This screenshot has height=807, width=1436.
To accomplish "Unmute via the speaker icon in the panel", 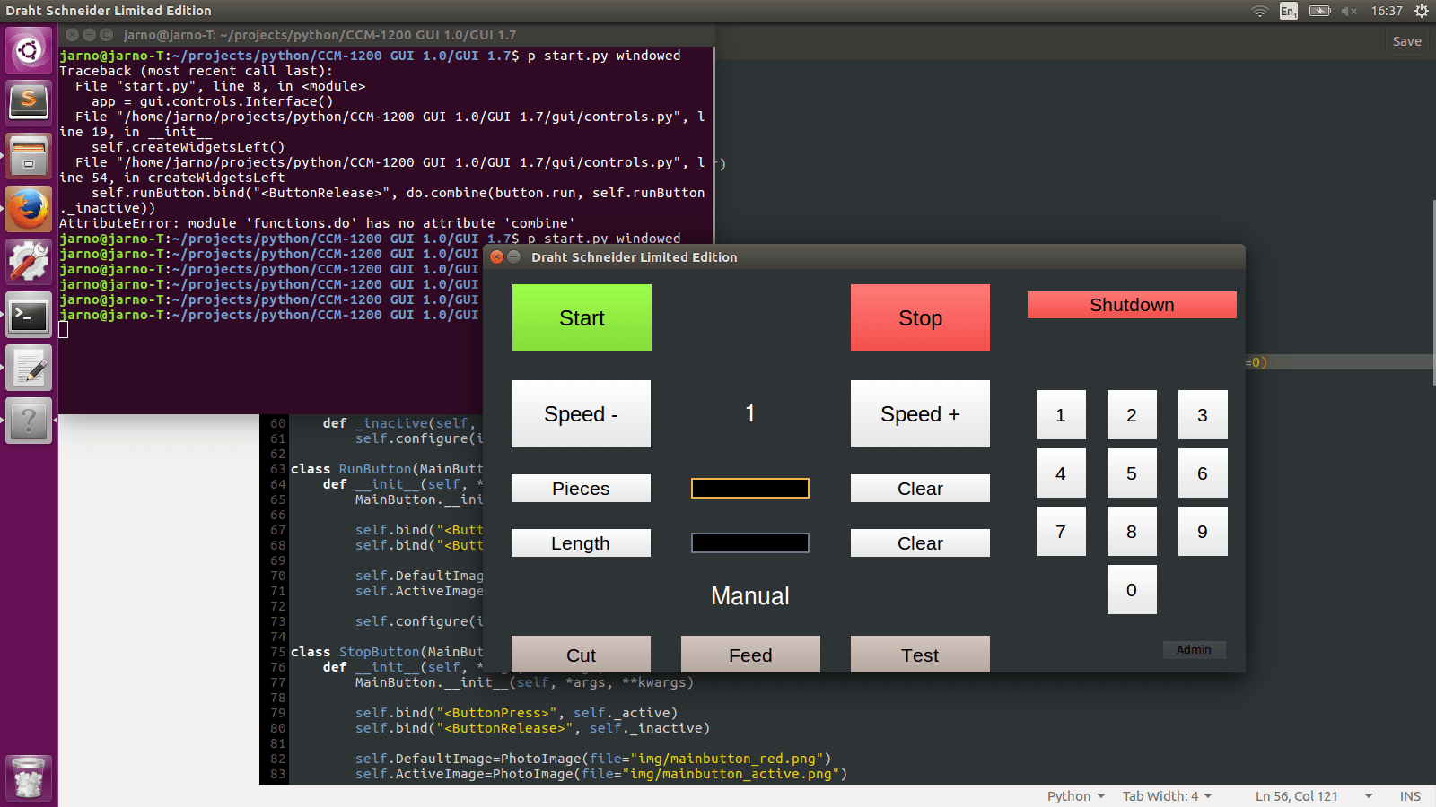I will pos(1350,11).
